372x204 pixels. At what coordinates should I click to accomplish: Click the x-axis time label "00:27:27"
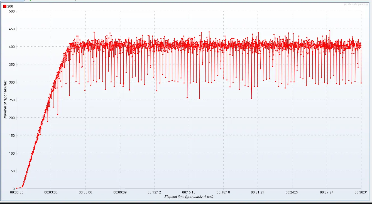pyautogui.click(x=327, y=192)
